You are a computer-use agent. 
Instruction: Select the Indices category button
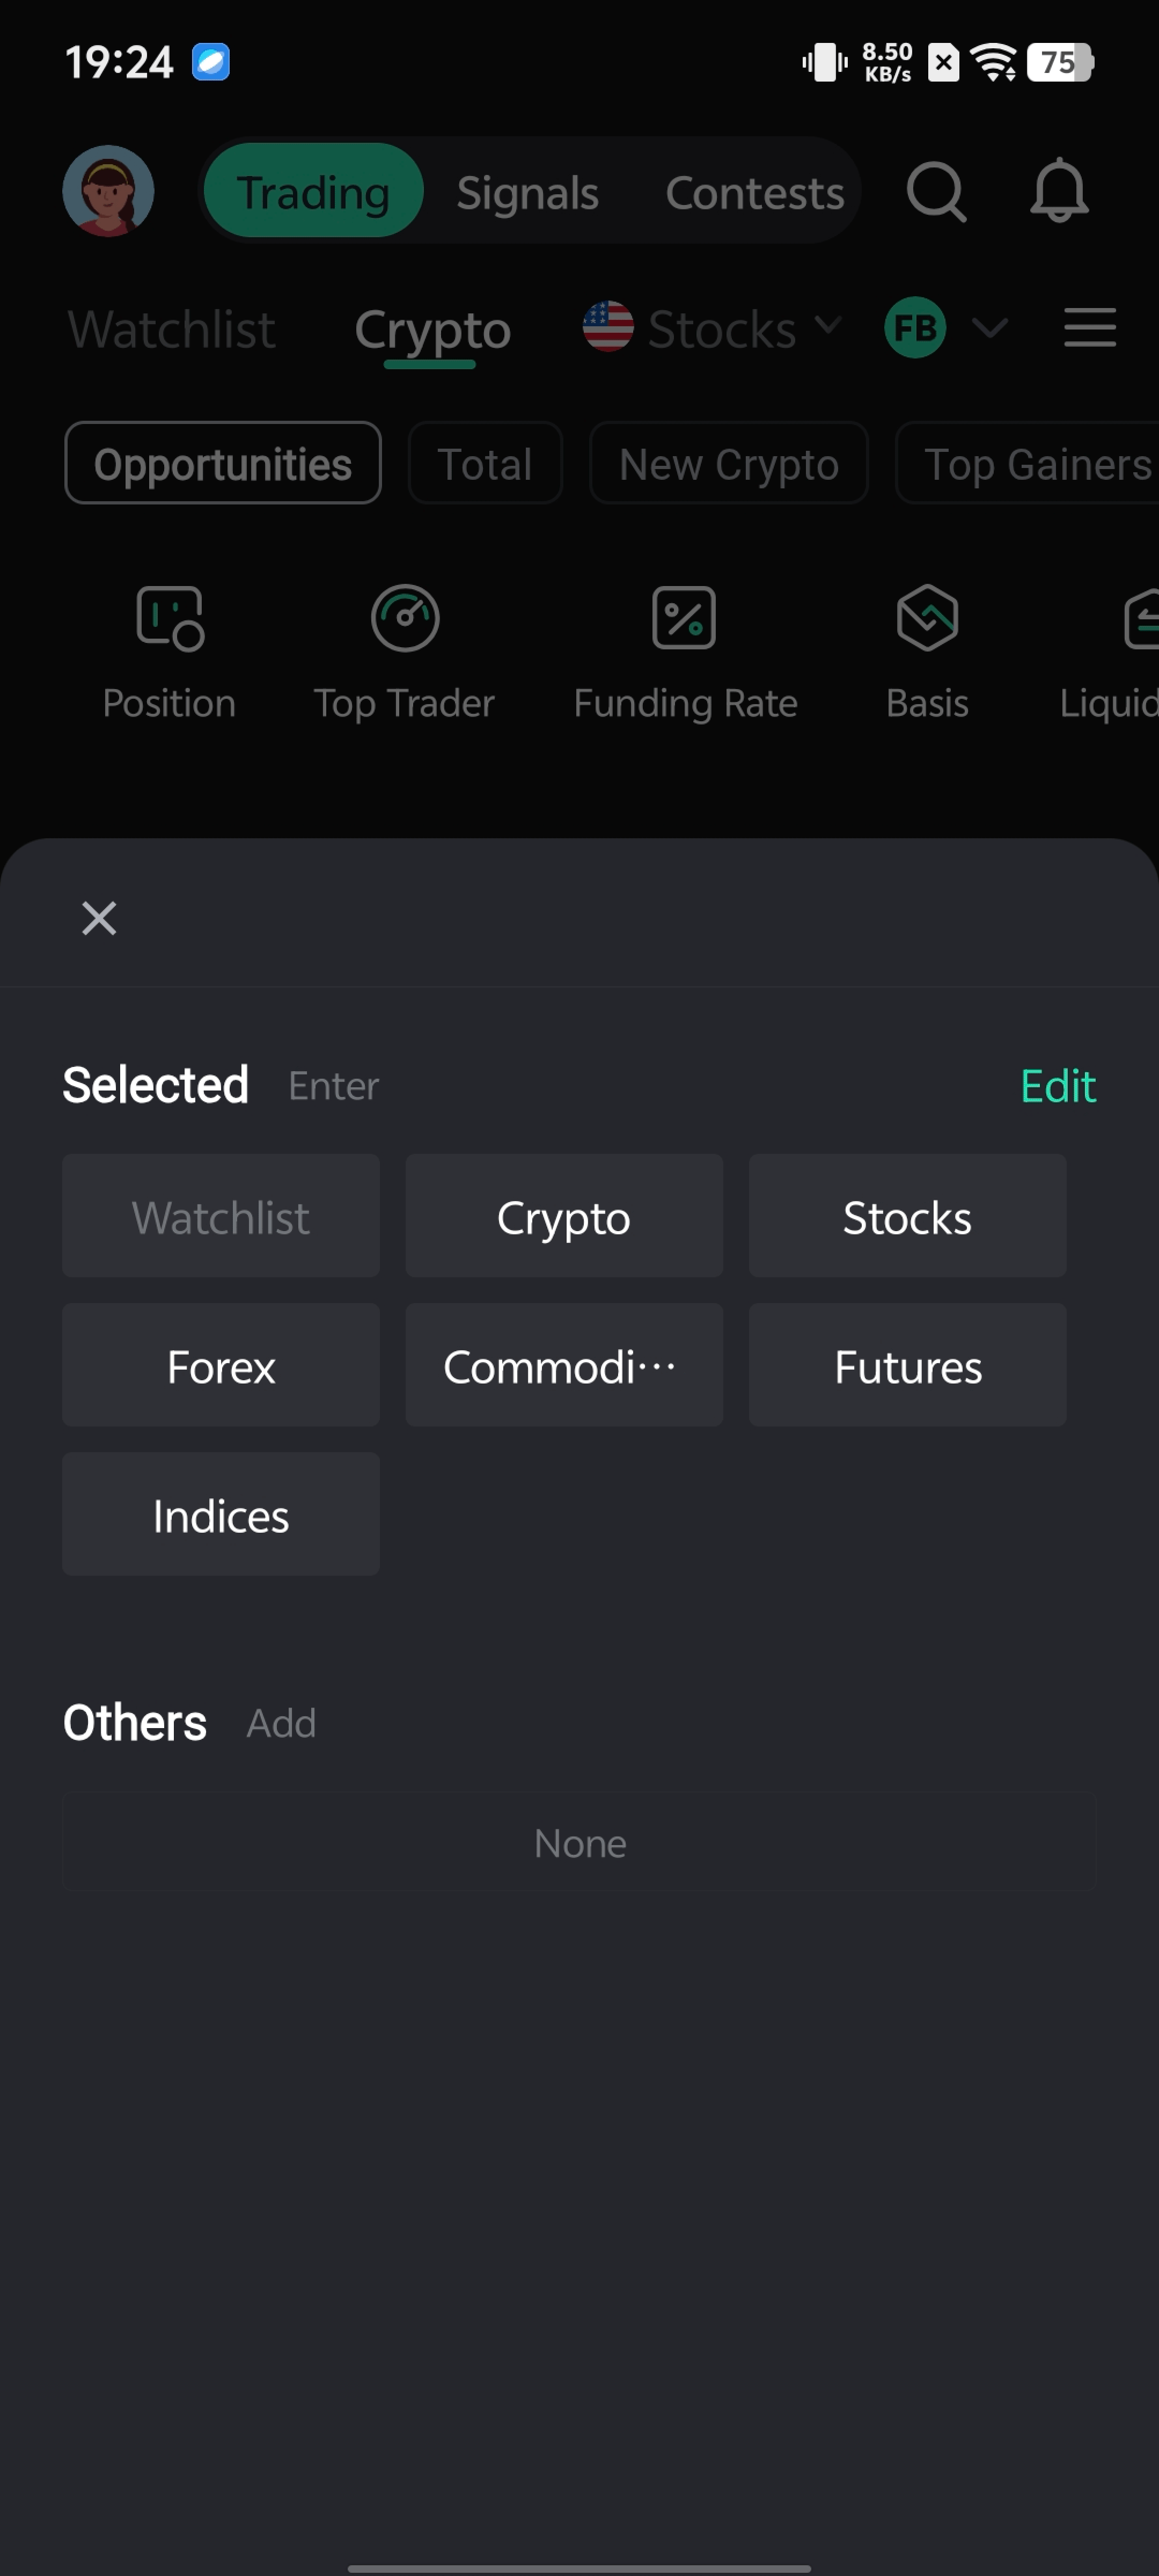tap(221, 1515)
